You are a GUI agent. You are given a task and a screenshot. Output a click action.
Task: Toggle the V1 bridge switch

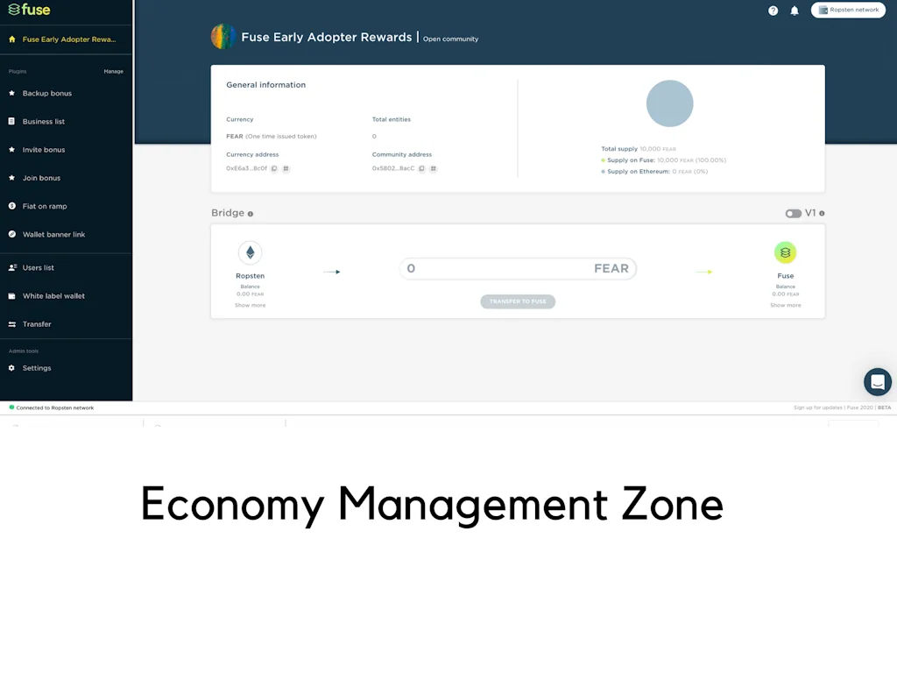click(x=794, y=214)
